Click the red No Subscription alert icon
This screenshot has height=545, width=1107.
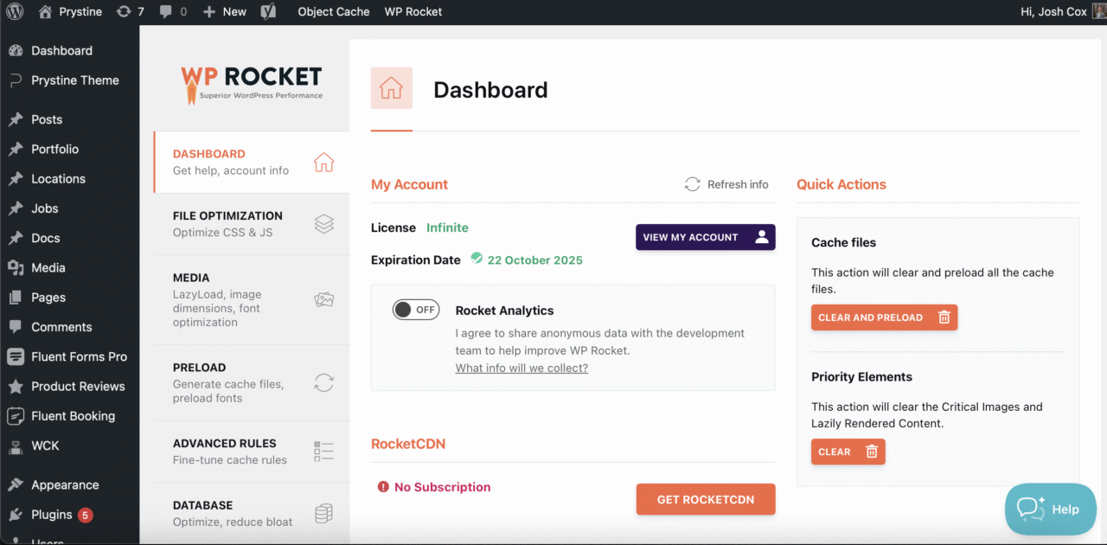point(383,487)
